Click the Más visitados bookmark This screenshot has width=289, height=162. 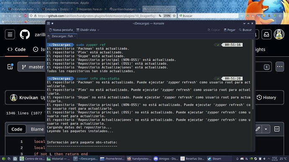(12, 22)
